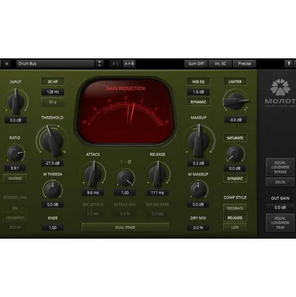
Task: Toggle the DYNAMIC button under Saturate
Action: pyautogui.click(x=235, y=178)
